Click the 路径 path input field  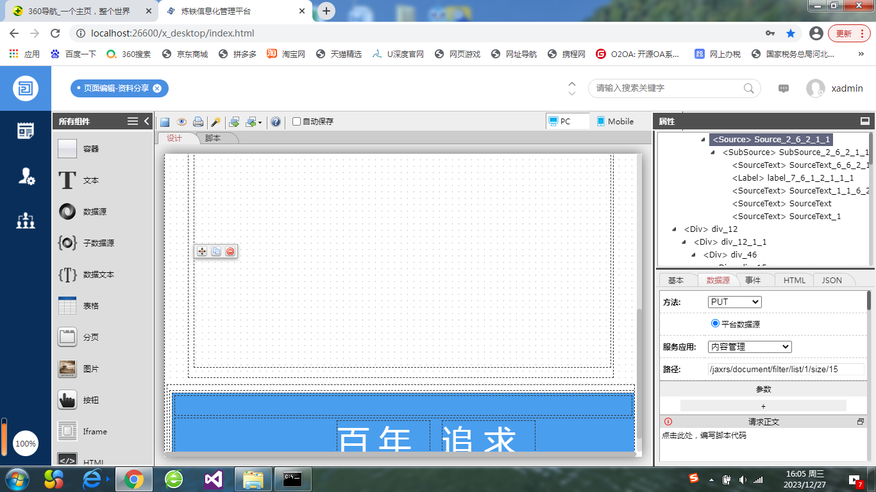point(786,369)
